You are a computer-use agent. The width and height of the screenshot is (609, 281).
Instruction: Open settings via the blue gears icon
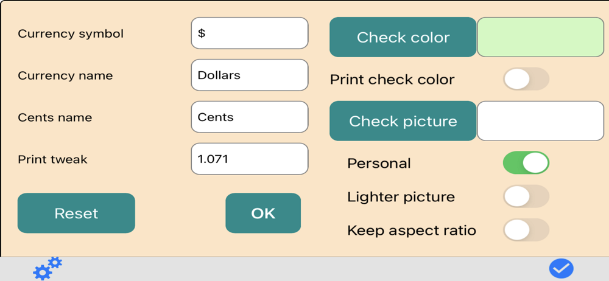46,268
